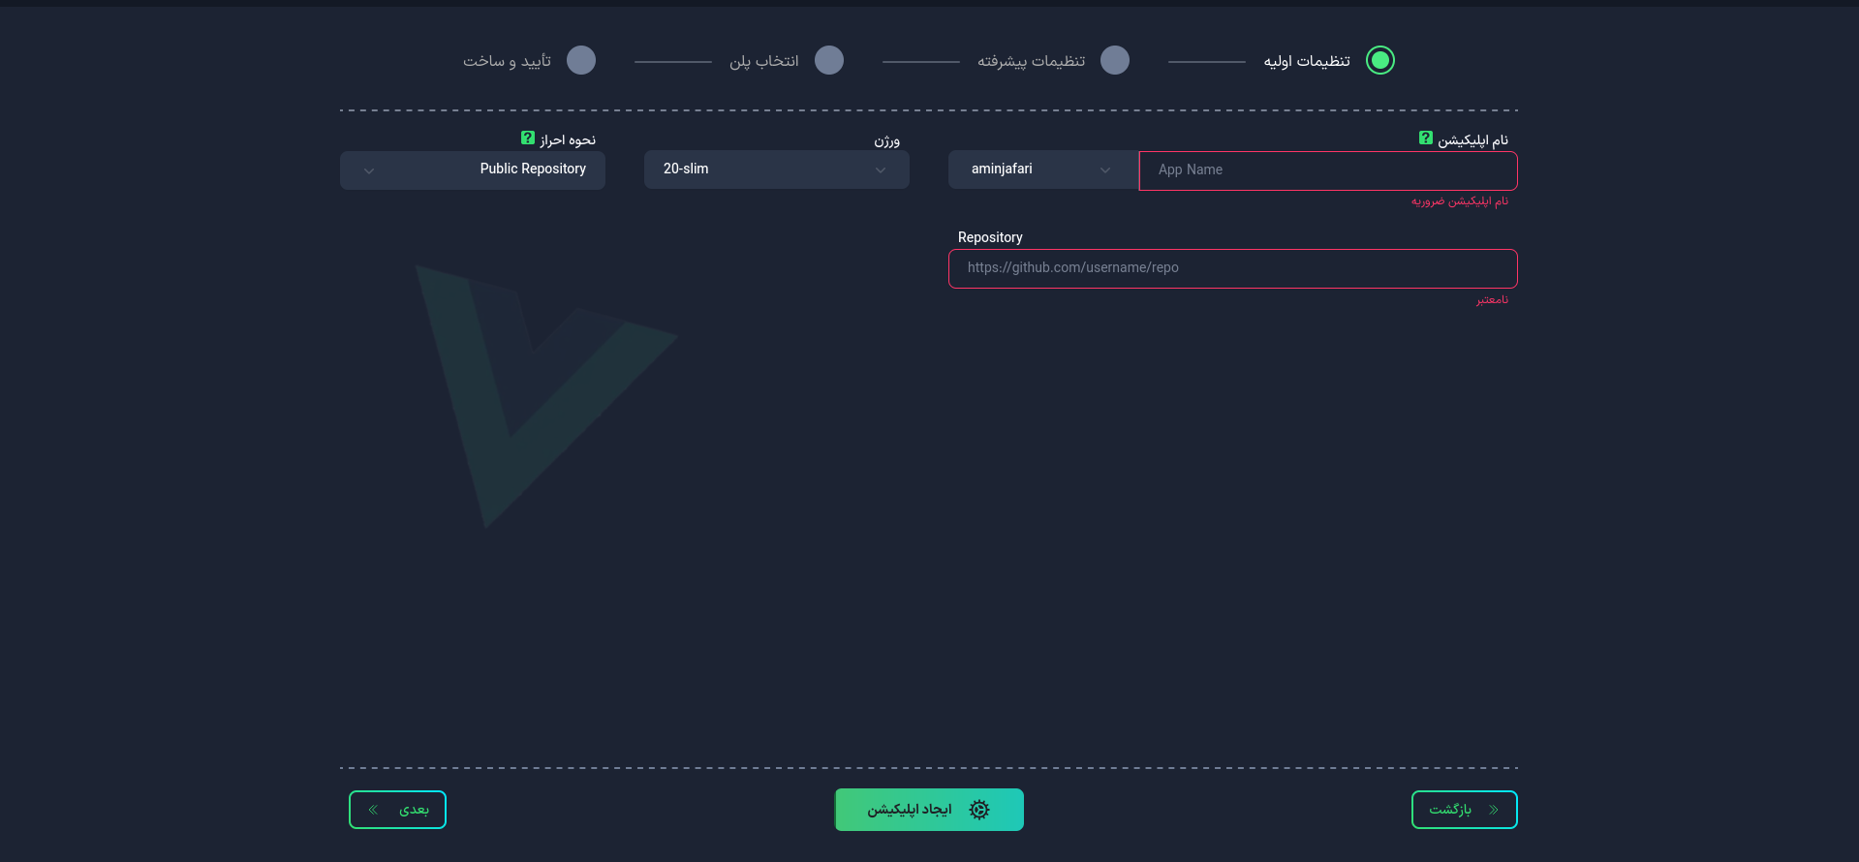Select the تنظیمات اولیه step circle

tap(1380, 60)
